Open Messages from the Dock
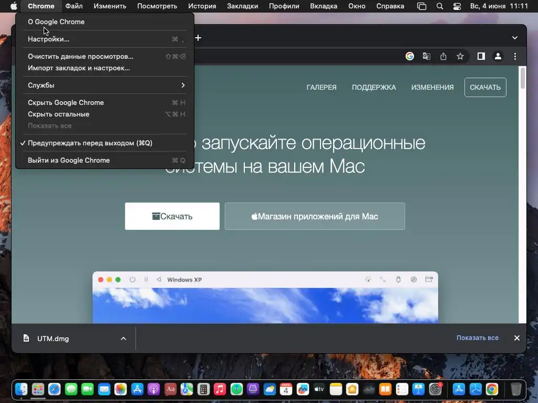Viewport: 538px width, 403px height. point(71,389)
